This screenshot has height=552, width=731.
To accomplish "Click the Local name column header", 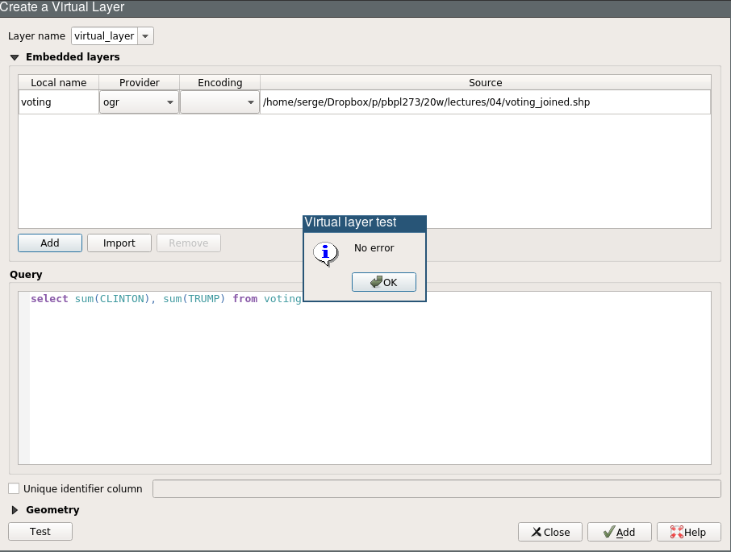I will (58, 82).
